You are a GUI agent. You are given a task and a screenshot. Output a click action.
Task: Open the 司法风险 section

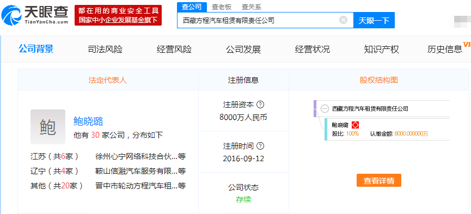click(x=105, y=50)
